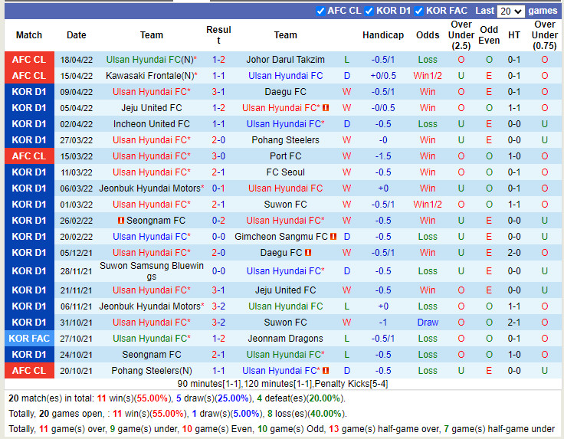Click the 3-0 score versus Port FC

tap(218, 156)
